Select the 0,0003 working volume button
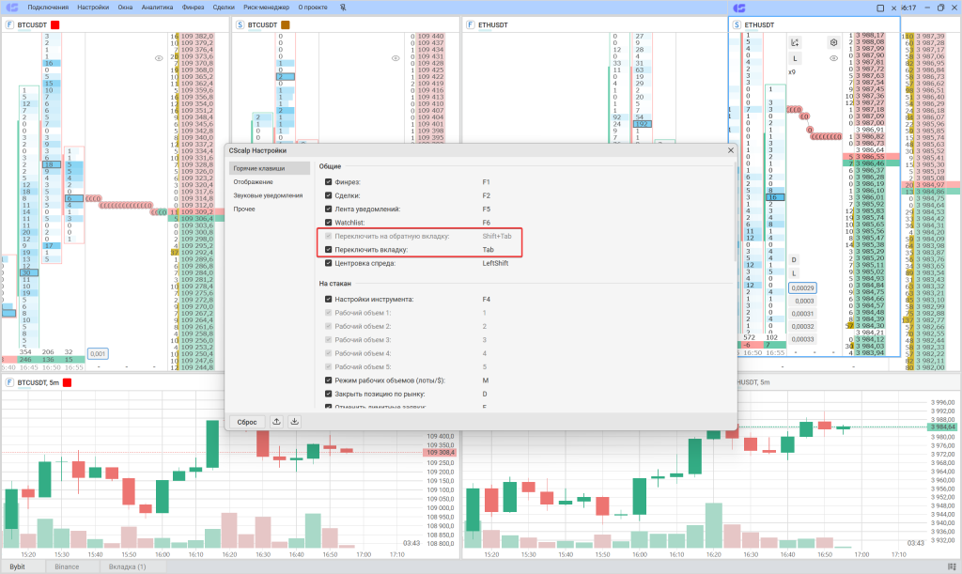This screenshot has height=574, width=962. tap(803, 301)
